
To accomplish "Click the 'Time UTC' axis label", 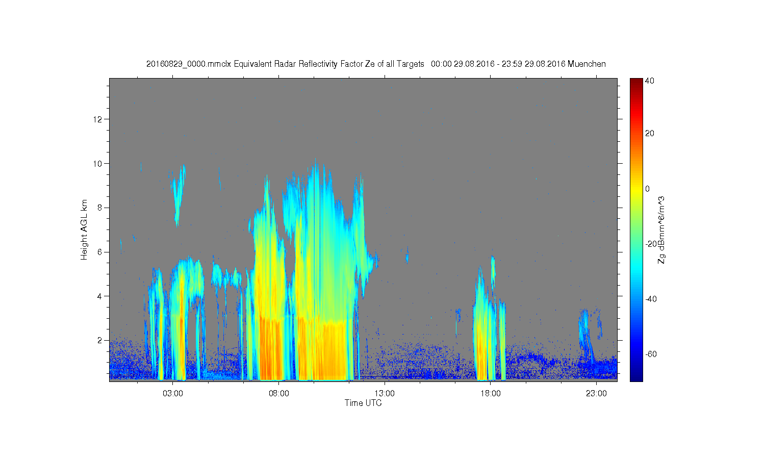I will (x=363, y=403).
